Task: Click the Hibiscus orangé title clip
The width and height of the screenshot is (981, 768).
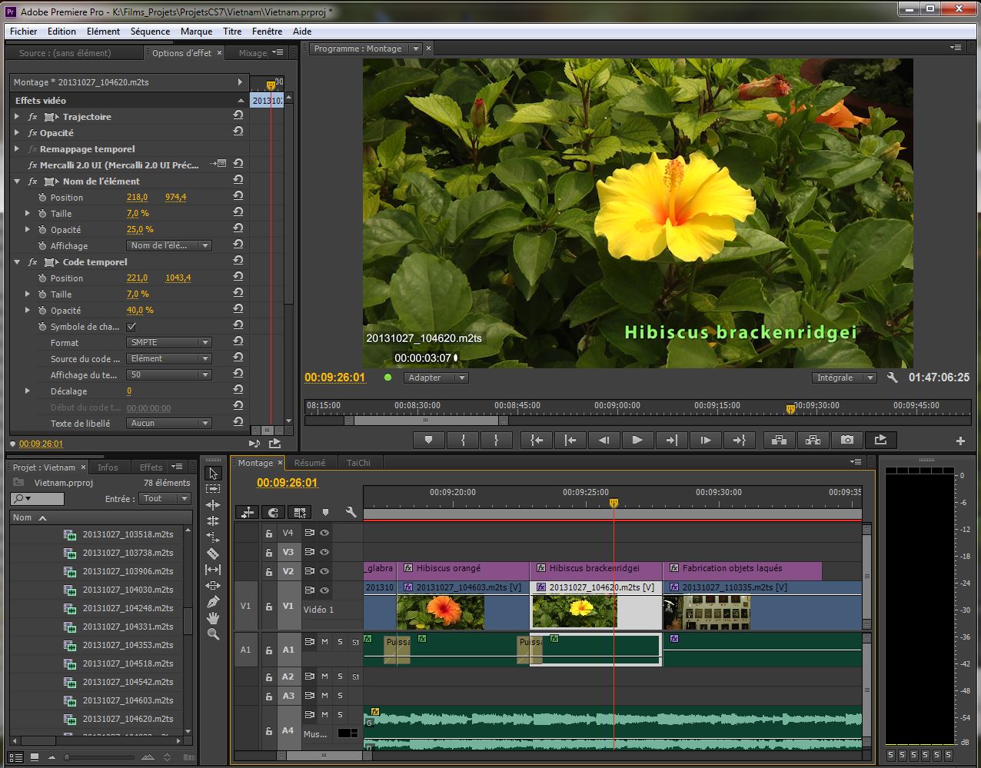Action: pos(463,569)
